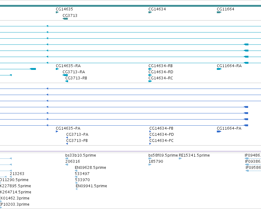Click the 206316 EST glyph
Screen dimensions: 261x209
click(67, 165)
